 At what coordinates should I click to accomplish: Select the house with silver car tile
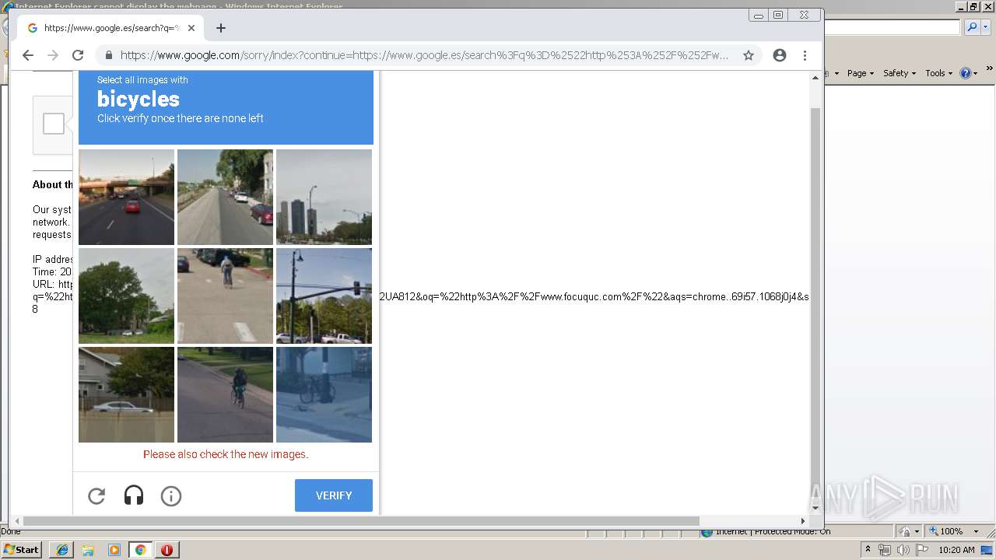tap(126, 395)
